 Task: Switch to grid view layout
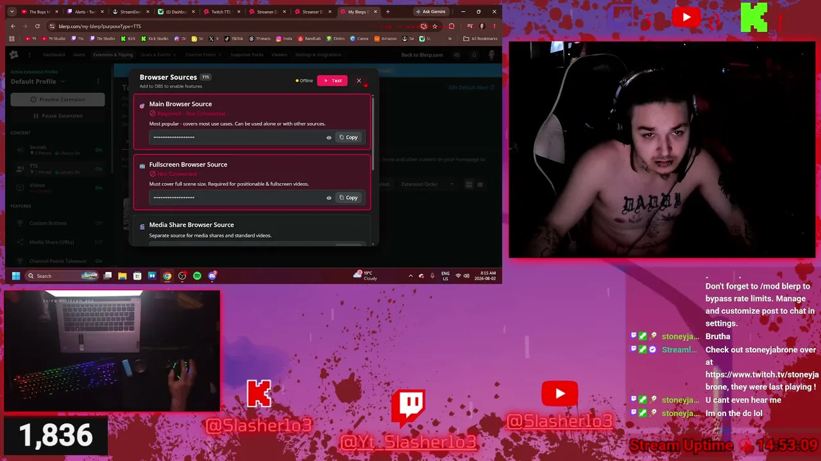coord(469,184)
